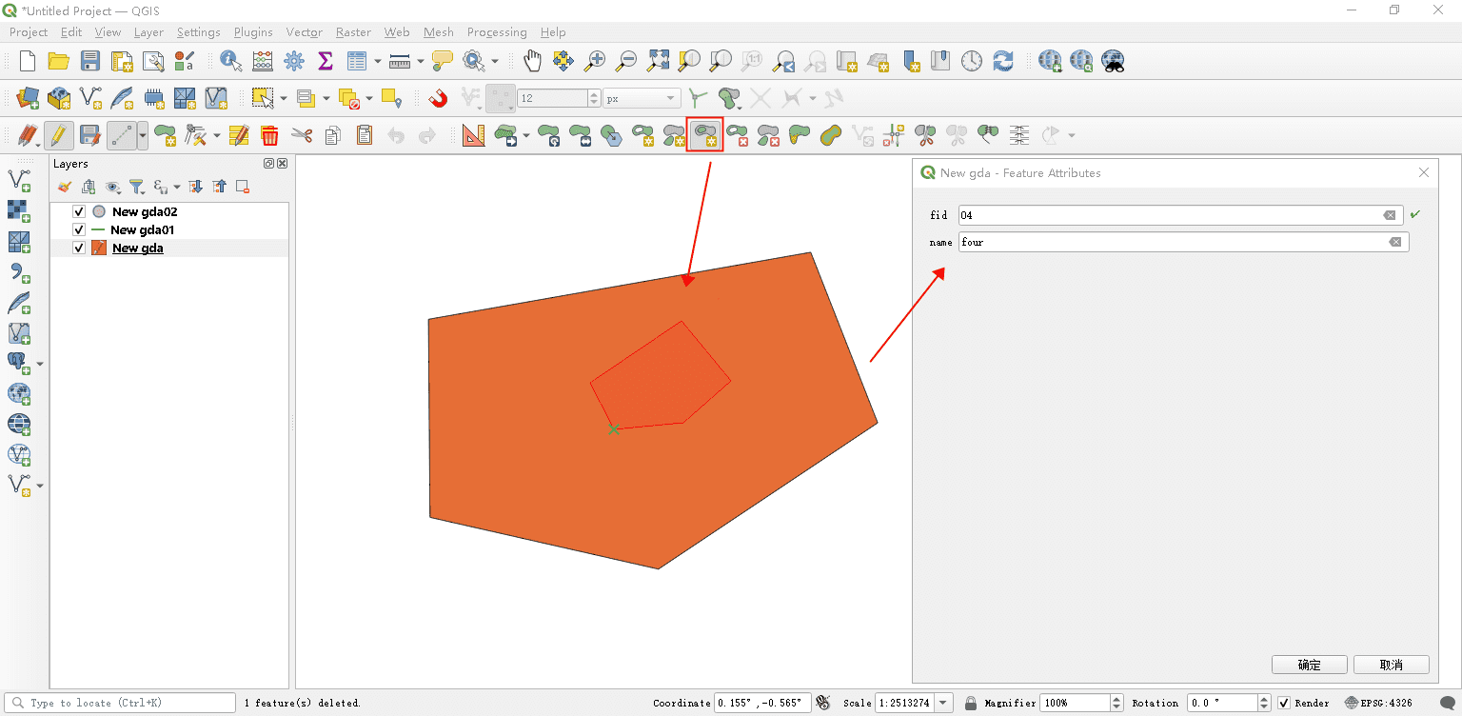Toggle the Render checkbox
The height and width of the screenshot is (716, 1462).
tap(1284, 703)
